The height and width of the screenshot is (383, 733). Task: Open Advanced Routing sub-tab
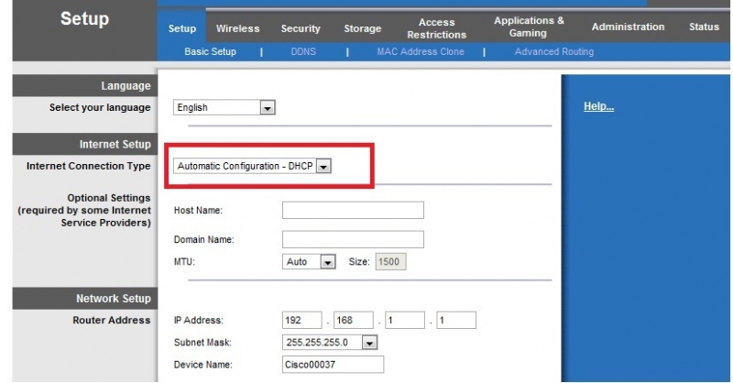pyautogui.click(x=553, y=52)
